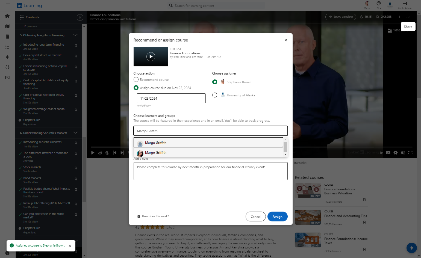Image resolution: width=421 pixels, height=258 pixels.
Task: Select the Recommend course radio option
Action: 136,79
